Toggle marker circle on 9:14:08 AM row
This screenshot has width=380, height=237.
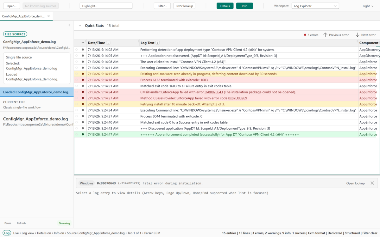(77, 62)
